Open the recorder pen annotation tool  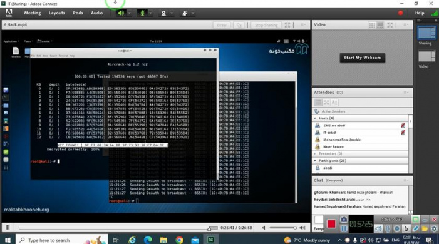(415, 228)
